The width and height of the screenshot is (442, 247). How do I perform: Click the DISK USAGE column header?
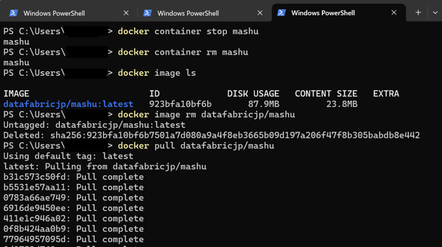(253, 94)
